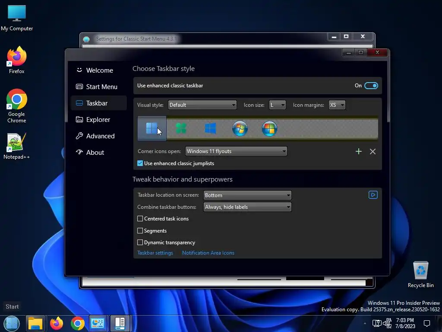442x332 pixels.
Task: Open the clock showing 7:03 PM
Action: tap(405, 323)
